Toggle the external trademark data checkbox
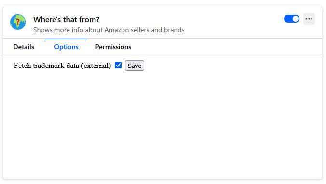The height and width of the screenshot is (184, 326). [x=118, y=65]
